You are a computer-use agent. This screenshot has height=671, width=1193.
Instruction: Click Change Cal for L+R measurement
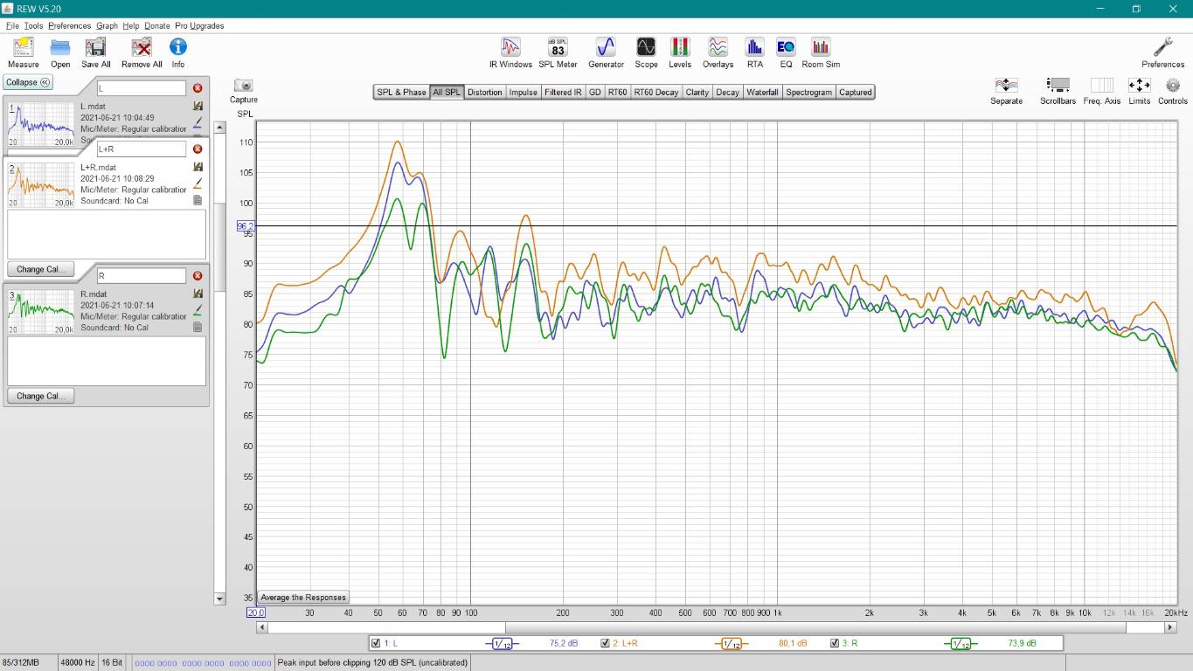[x=41, y=269]
